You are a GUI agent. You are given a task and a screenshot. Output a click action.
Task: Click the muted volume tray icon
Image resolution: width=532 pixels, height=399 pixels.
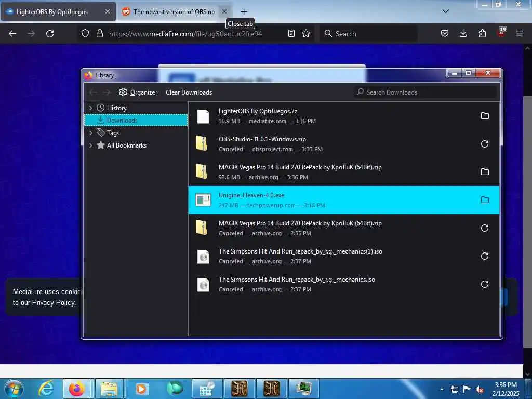(x=480, y=390)
